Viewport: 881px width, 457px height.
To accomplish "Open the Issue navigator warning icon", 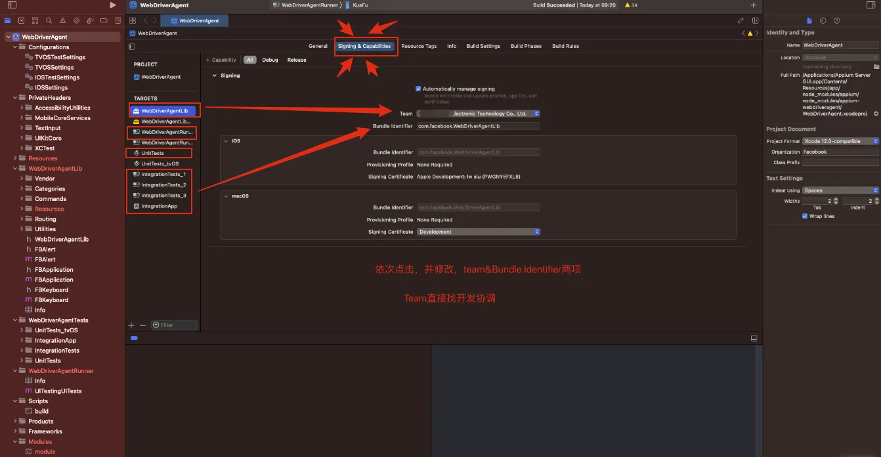I will coord(63,20).
